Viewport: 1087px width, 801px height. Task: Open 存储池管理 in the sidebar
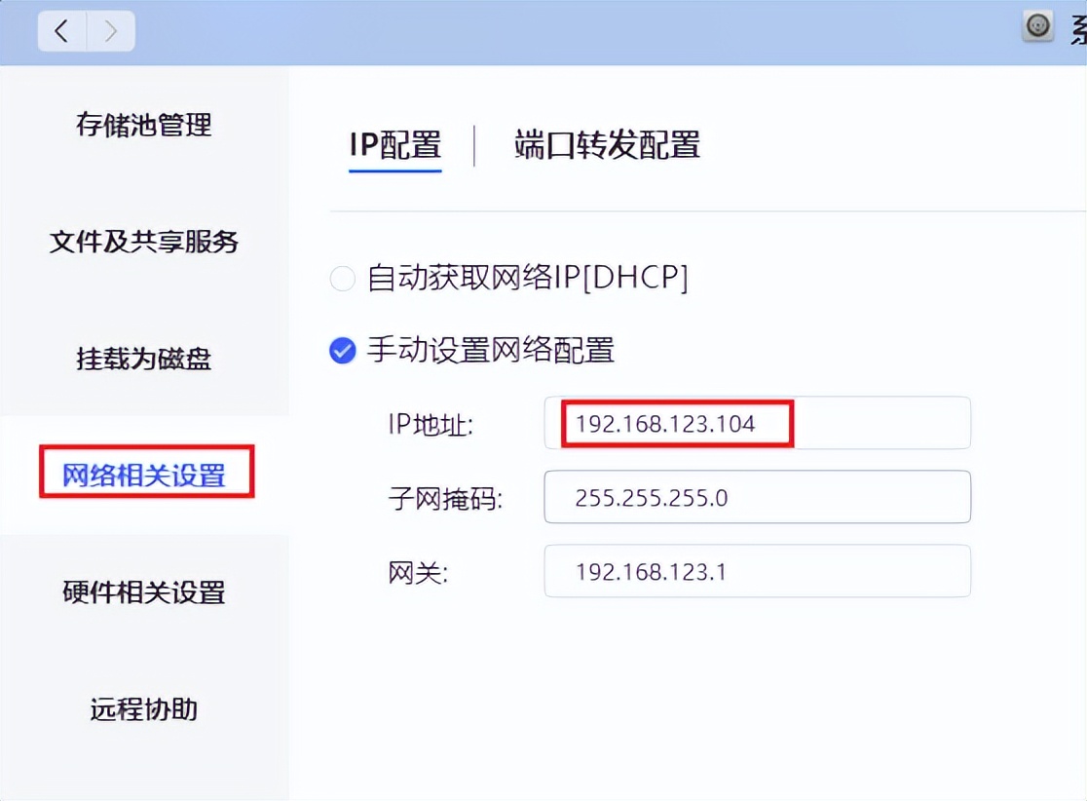(x=144, y=125)
